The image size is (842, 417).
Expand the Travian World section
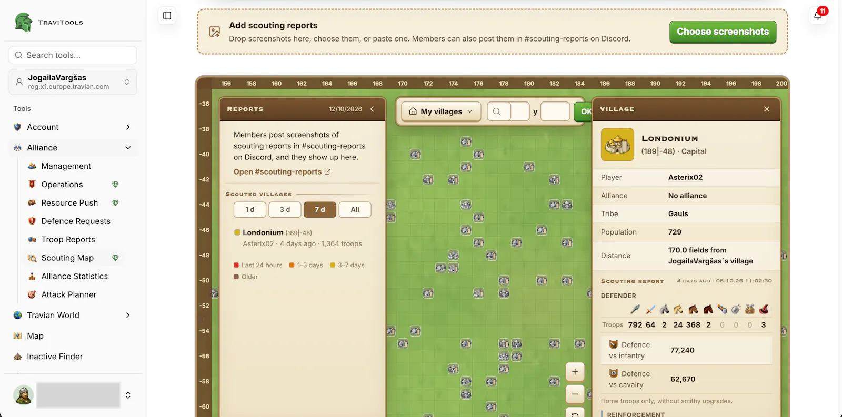tap(73, 315)
